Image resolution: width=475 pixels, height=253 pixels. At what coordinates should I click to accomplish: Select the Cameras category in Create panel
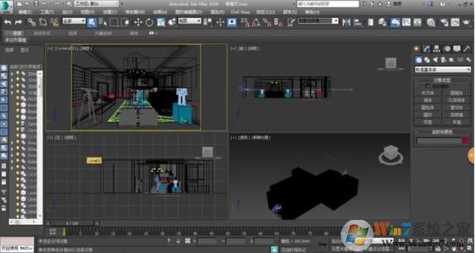pyautogui.click(x=443, y=60)
